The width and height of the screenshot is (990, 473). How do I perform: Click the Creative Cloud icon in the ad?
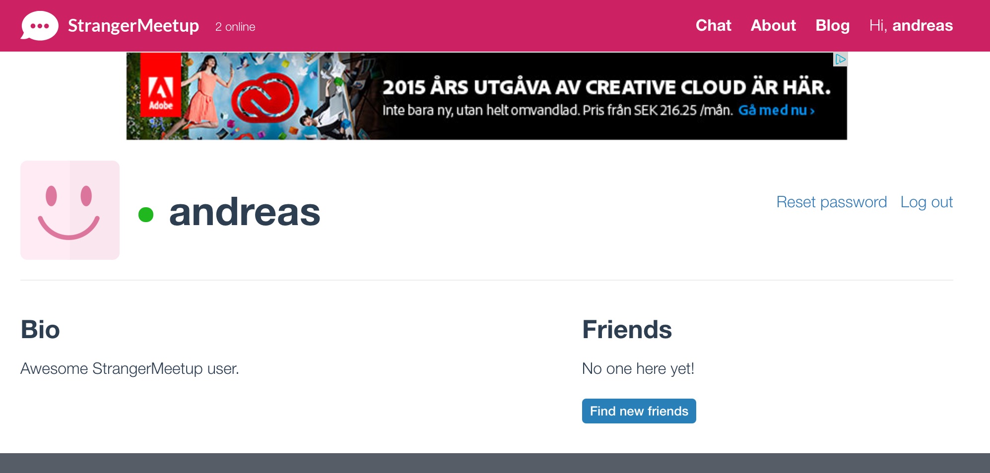point(264,98)
